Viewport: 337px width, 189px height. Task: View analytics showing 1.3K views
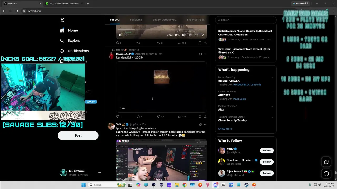click(x=182, y=116)
